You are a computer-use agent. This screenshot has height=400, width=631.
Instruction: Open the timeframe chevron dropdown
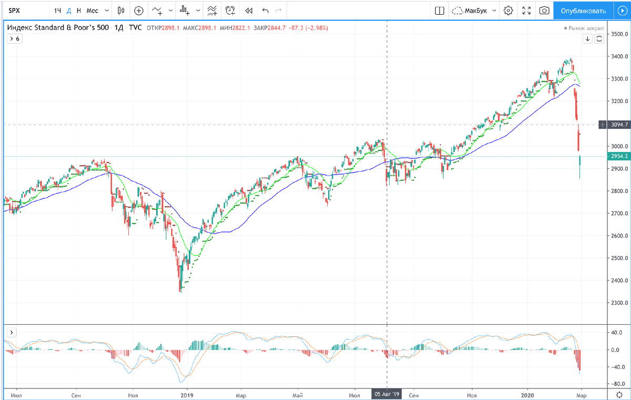106,11
